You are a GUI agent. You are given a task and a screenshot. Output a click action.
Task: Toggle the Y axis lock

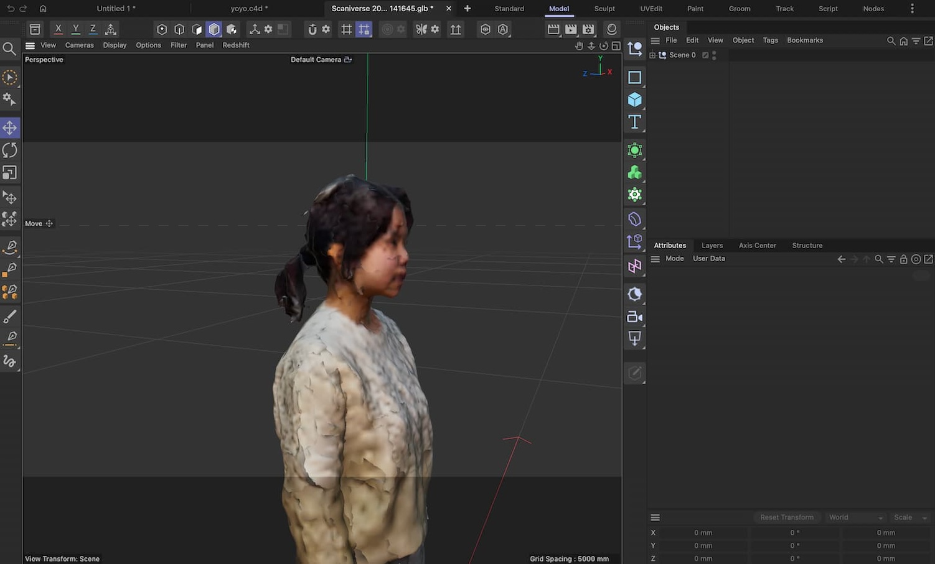tap(75, 29)
